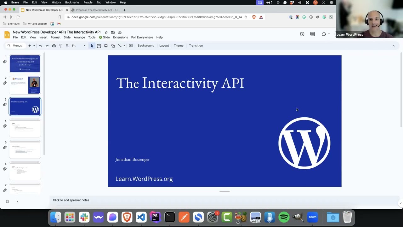Collapse the filmstrip panel arrow
The height and width of the screenshot is (227, 403).
18,201
